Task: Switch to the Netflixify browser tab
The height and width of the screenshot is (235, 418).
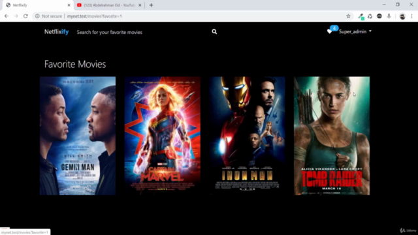Action: (x=37, y=5)
